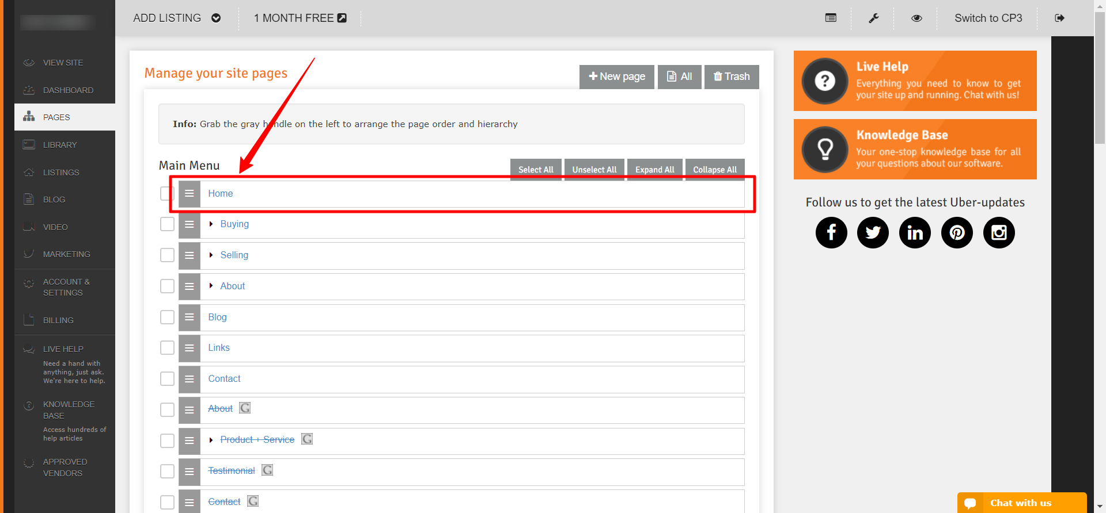Screen dimensions: 1106x513
Task: Expand the Selling page tree
Action: pos(211,255)
